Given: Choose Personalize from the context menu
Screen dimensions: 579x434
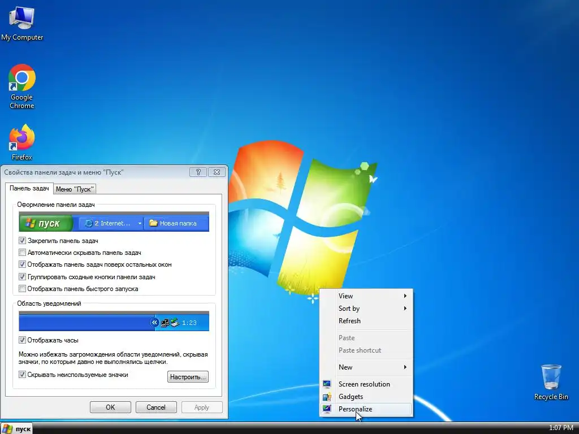Looking at the screenshot, I should [x=366, y=409].
